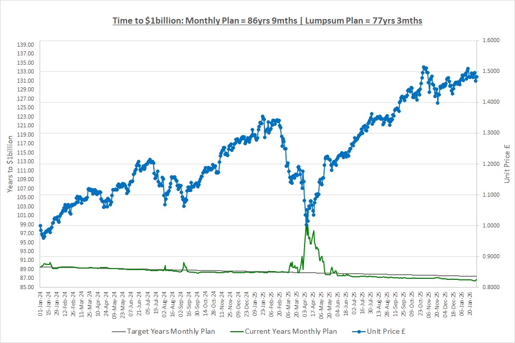Select the rotated right axis title Unit Price £
This screenshot has height=343, width=515.
(507, 164)
